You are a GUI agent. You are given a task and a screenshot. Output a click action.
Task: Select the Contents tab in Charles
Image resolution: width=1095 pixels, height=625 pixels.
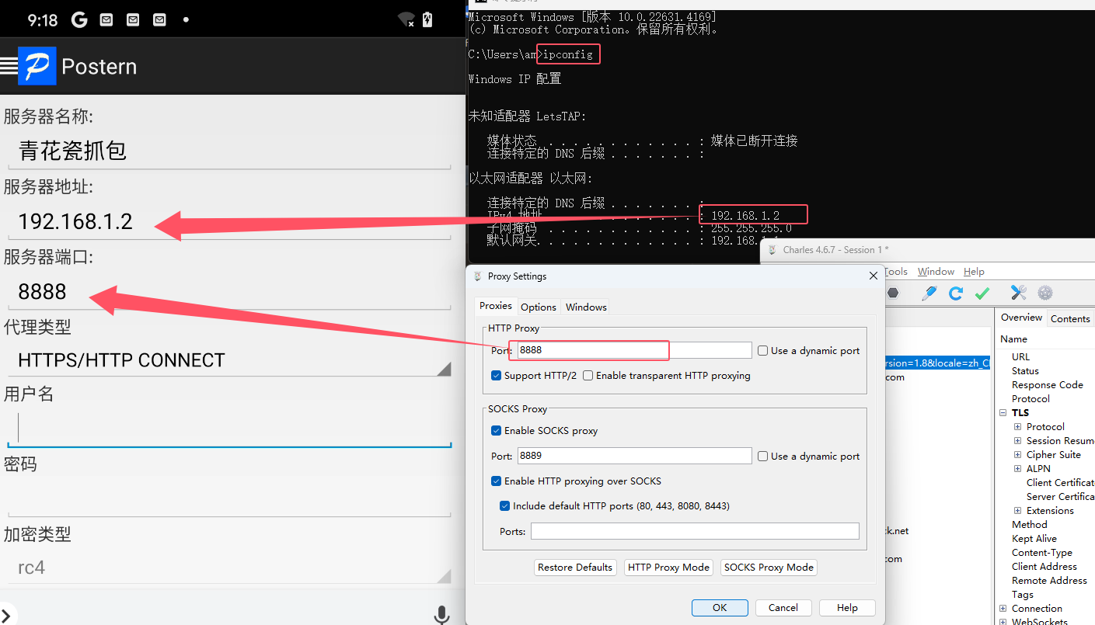tap(1070, 319)
